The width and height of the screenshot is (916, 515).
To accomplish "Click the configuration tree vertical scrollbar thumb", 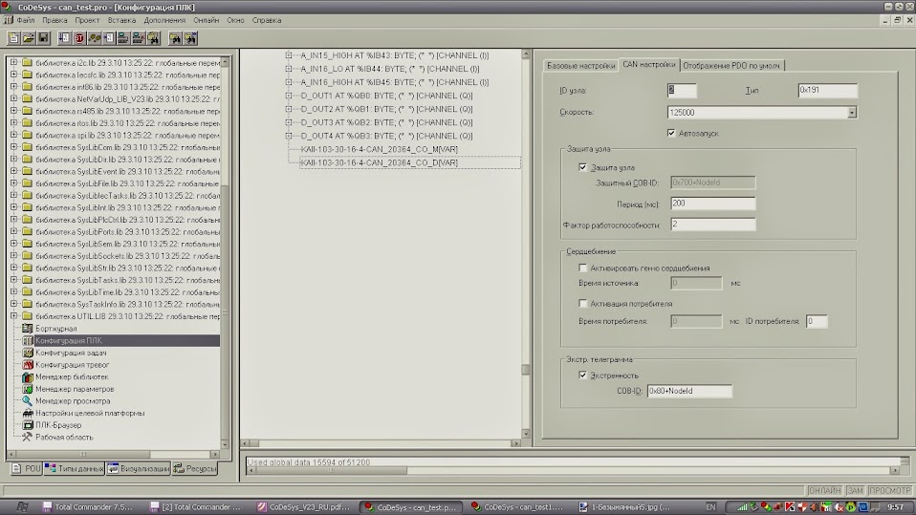I will pos(526,370).
